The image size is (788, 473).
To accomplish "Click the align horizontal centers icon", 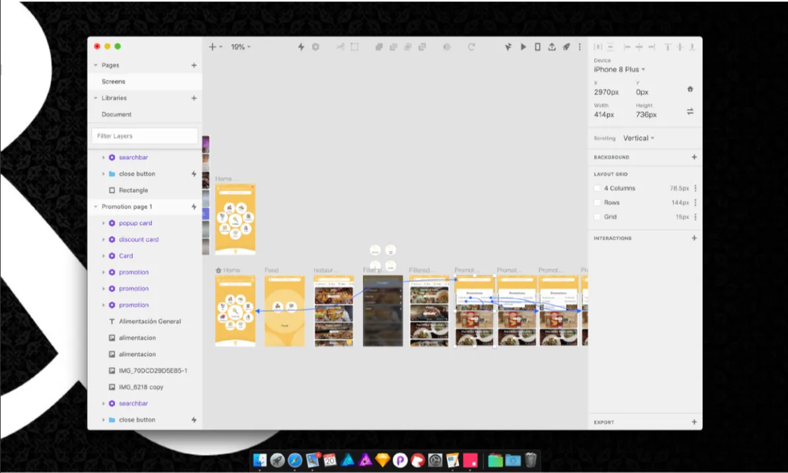I will [x=639, y=47].
